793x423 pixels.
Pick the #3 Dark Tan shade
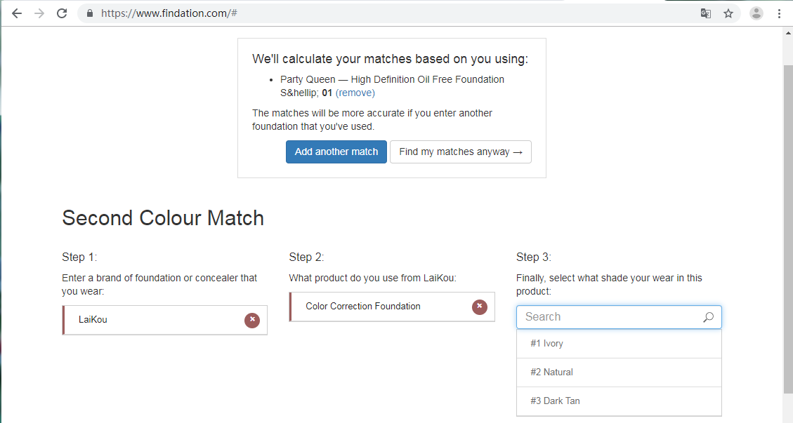click(619, 401)
